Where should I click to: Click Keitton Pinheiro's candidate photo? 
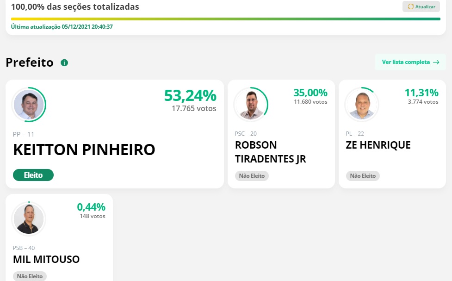click(x=28, y=104)
